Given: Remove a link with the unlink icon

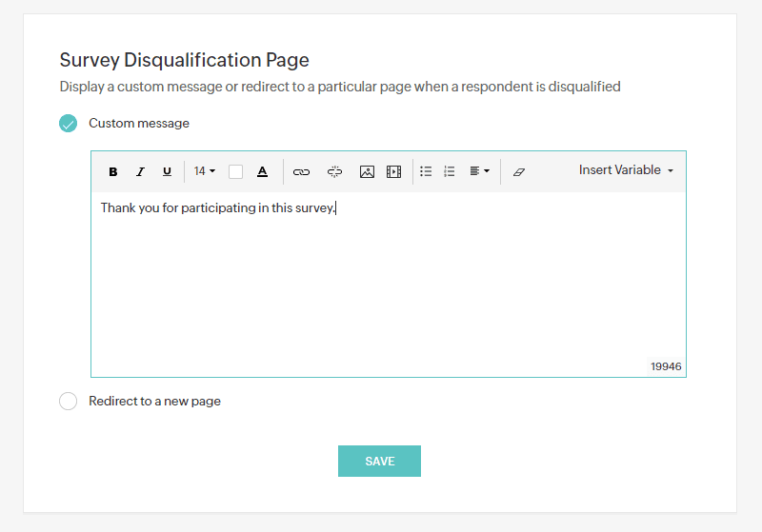Looking at the screenshot, I should (334, 172).
